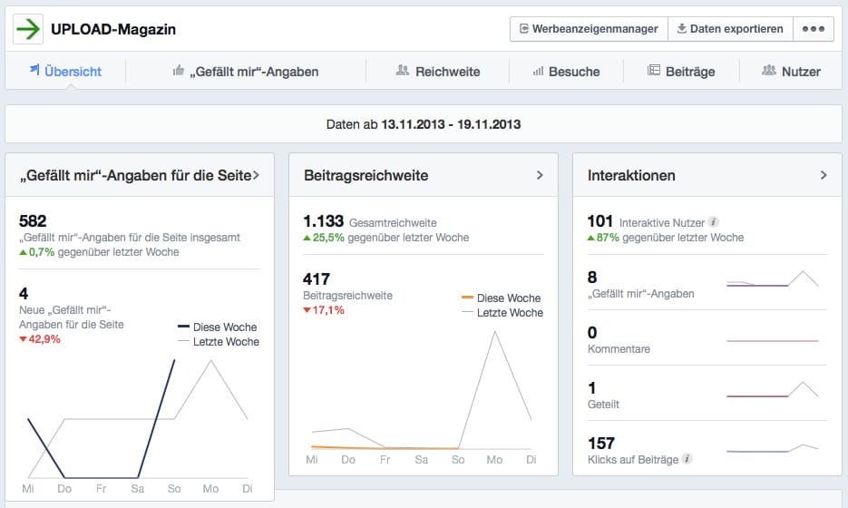Click the 101 Interaktive Nutzer figure
The width and height of the screenshot is (848, 508).
point(599,220)
